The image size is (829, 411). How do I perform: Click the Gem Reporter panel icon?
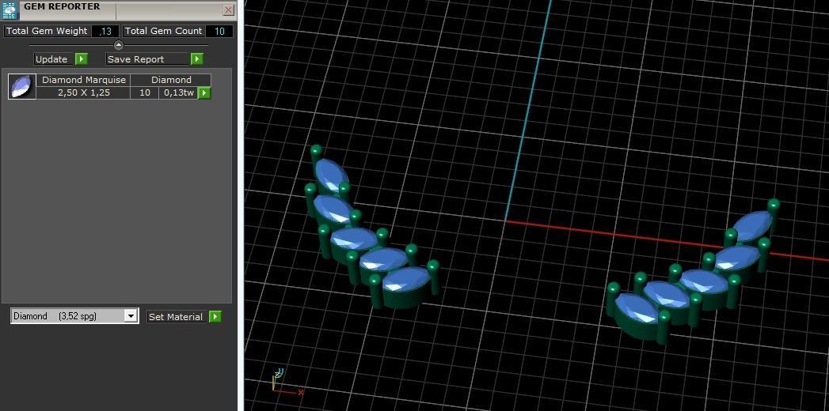click(10, 9)
